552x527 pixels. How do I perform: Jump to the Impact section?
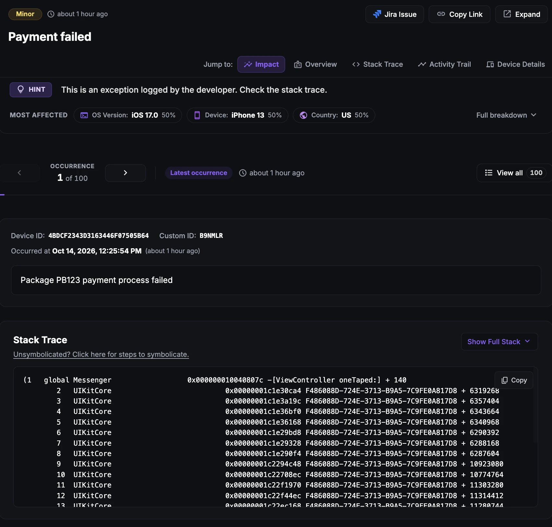pyautogui.click(x=261, y=64)
